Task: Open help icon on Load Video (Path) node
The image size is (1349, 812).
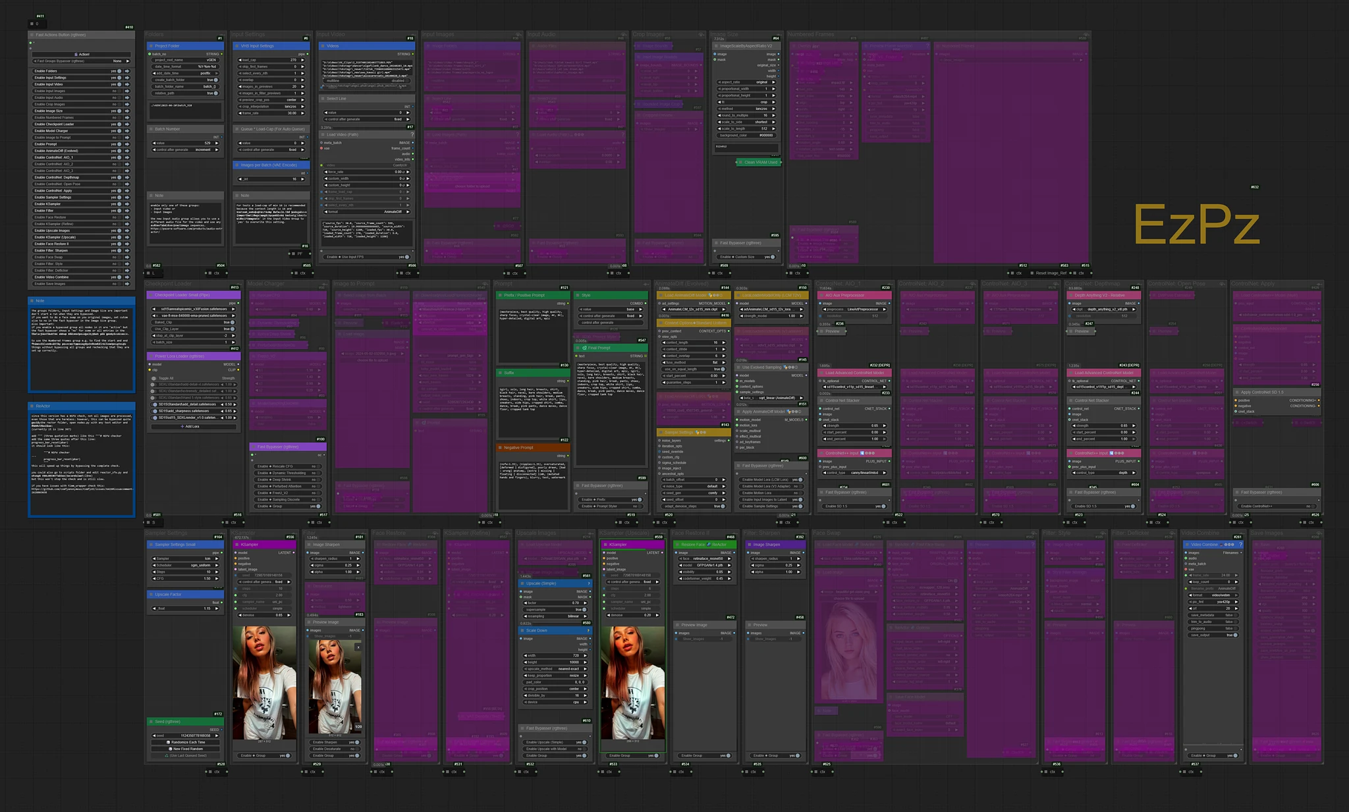Action: pyautogui.click(x=412, y=134)
